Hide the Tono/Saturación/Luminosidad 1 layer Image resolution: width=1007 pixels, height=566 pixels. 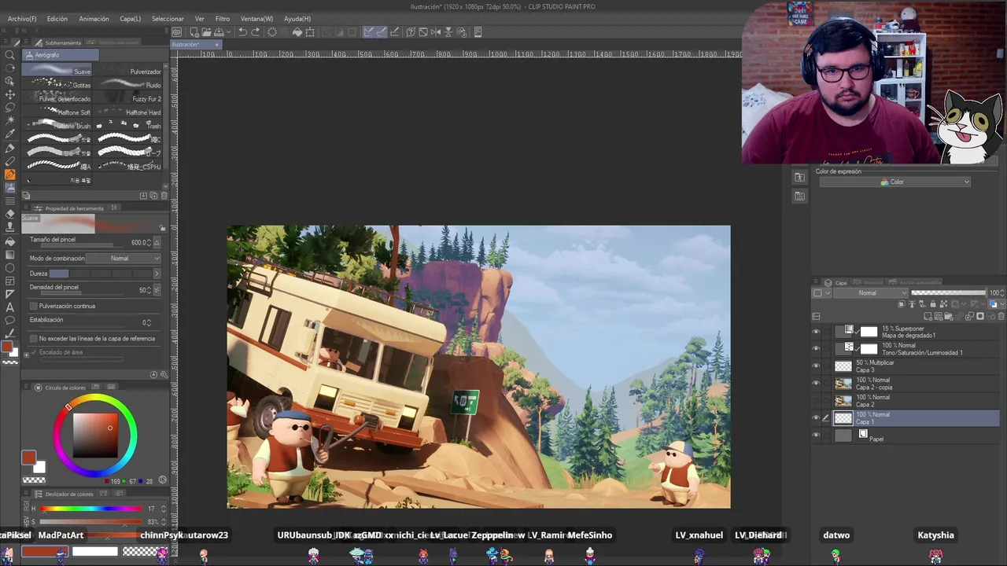(x=816, y=348)
